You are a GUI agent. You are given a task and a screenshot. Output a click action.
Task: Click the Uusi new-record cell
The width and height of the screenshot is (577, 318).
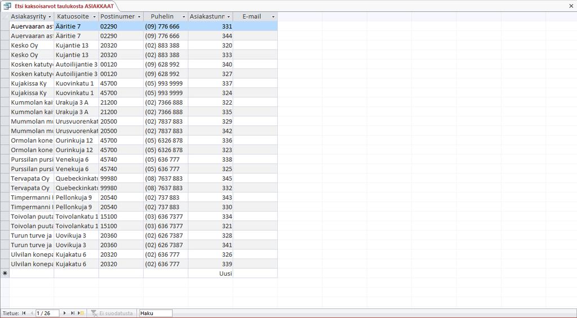click(211, 274)
